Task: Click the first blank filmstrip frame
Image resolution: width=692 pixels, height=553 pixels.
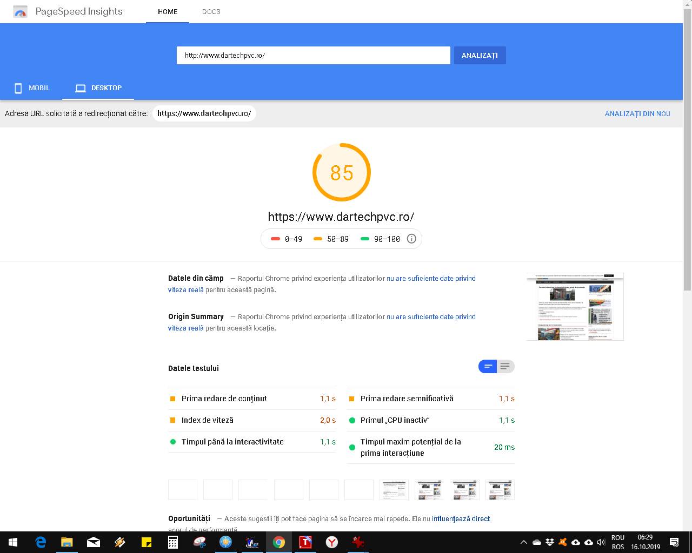Action: coord(183,490)
